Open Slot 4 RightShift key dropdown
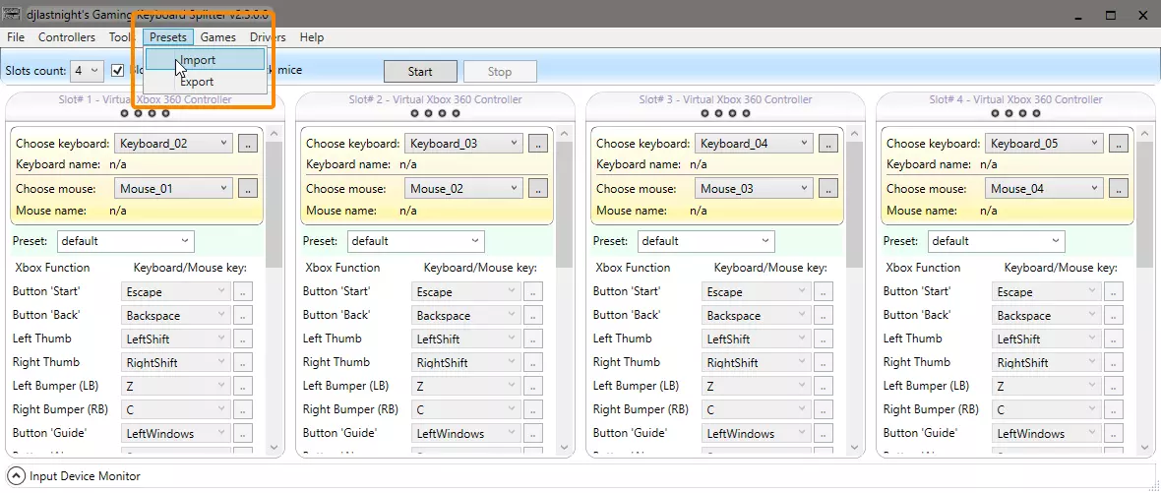Screen dimensions: 1161x493 (1046, 363)
